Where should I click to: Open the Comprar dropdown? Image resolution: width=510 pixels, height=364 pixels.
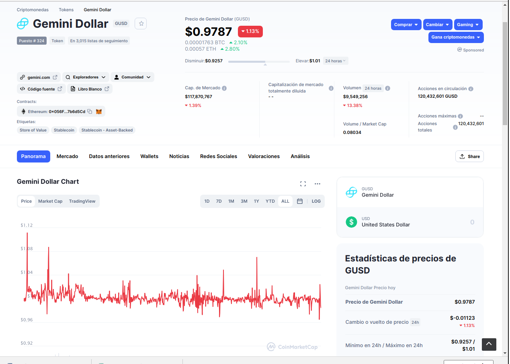(x=406, y=25)
